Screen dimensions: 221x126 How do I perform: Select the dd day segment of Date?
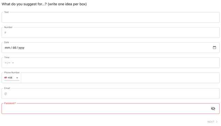point(14,48)
